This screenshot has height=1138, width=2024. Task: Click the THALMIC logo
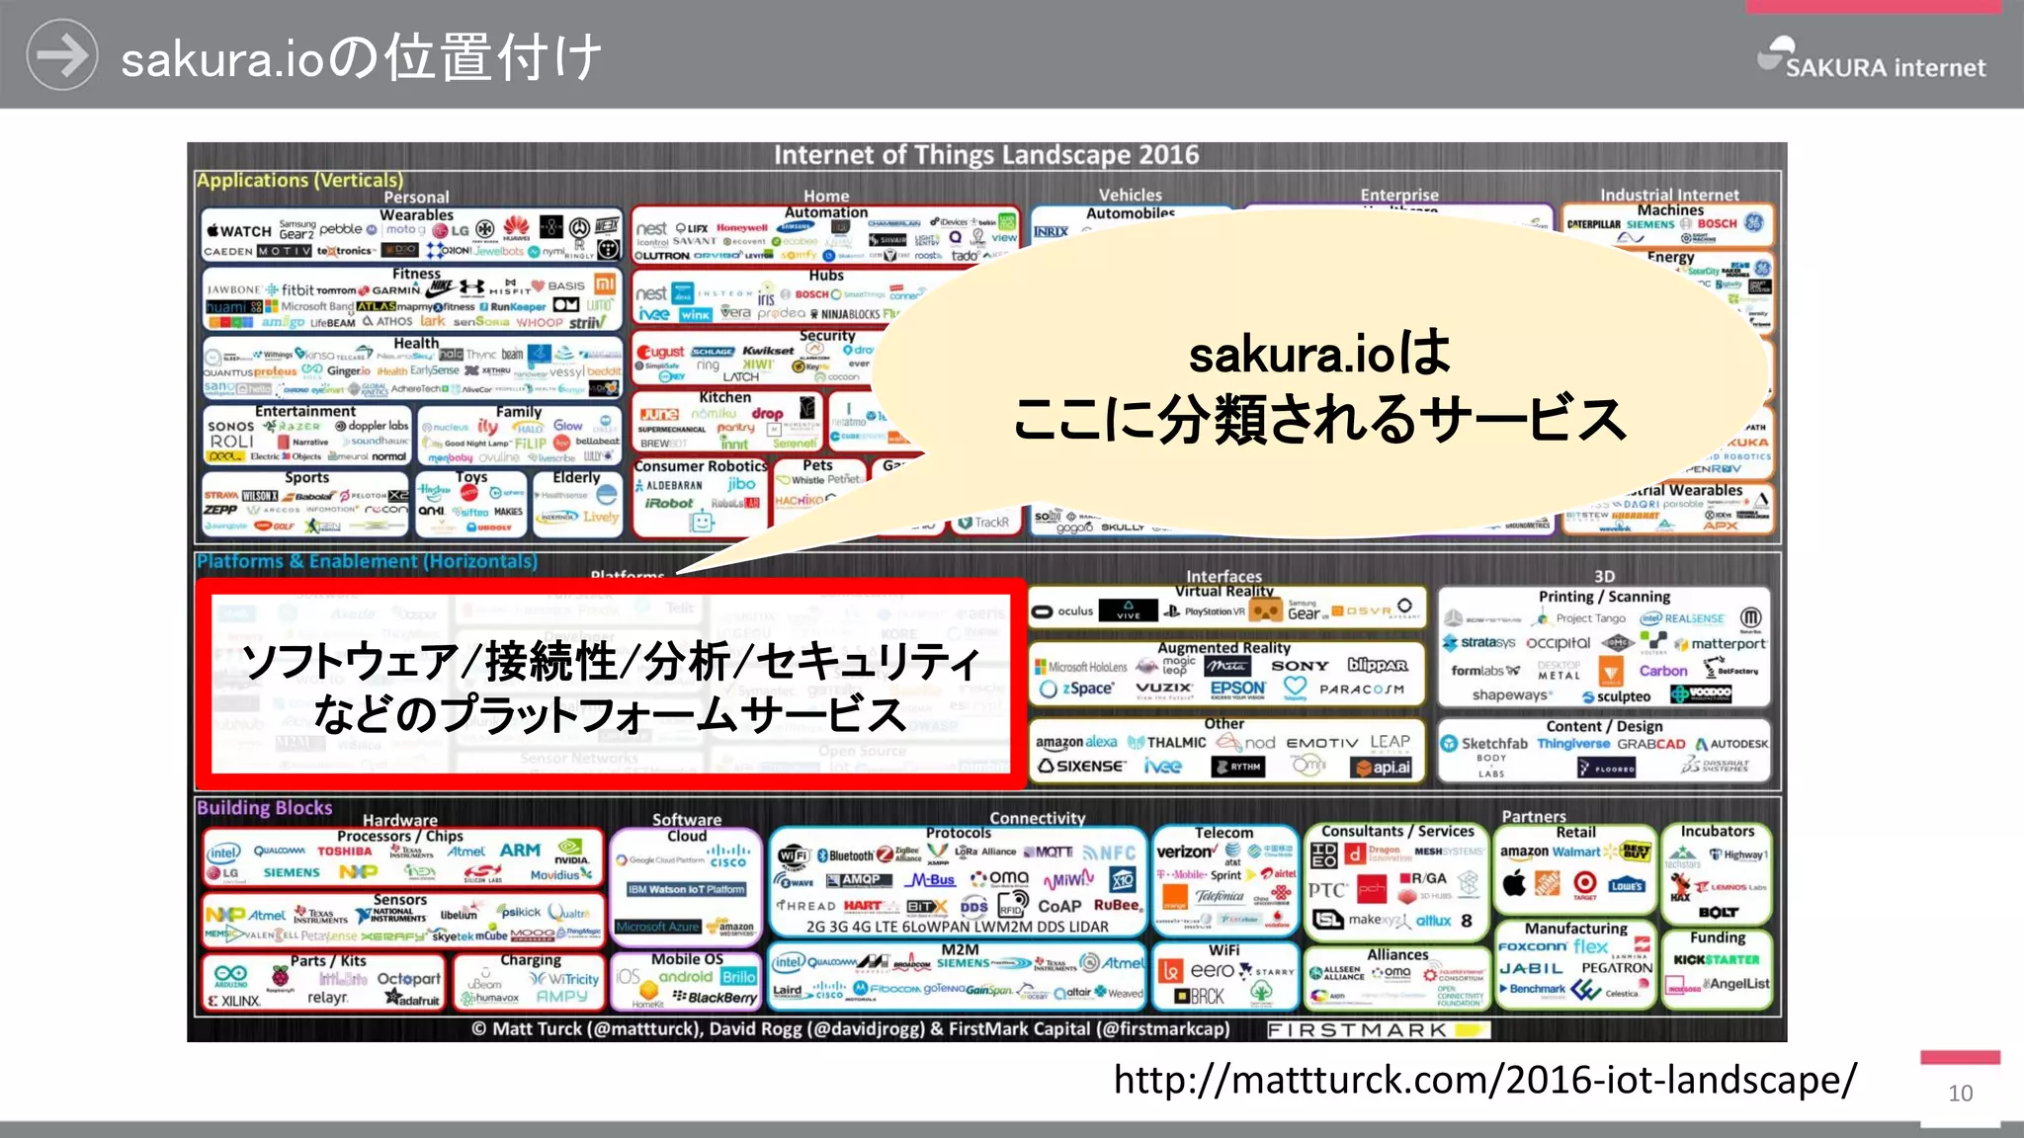tap(1167, 742)
